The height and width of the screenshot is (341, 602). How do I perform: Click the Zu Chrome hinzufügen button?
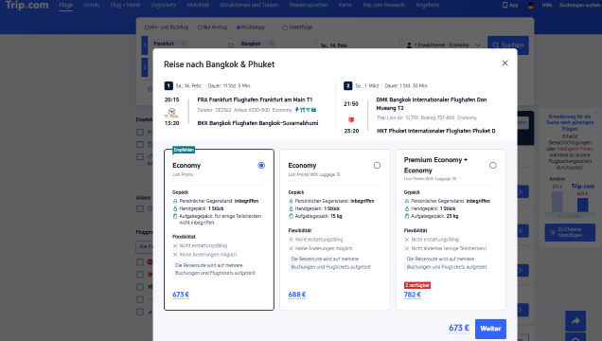[570, 232]
